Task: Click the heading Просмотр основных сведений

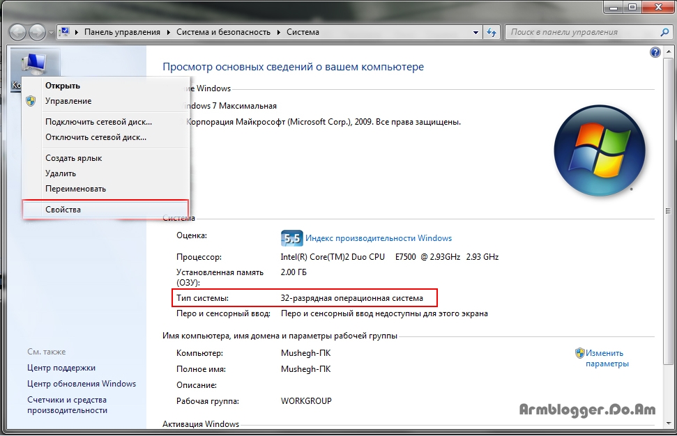Action: point(293,67)
